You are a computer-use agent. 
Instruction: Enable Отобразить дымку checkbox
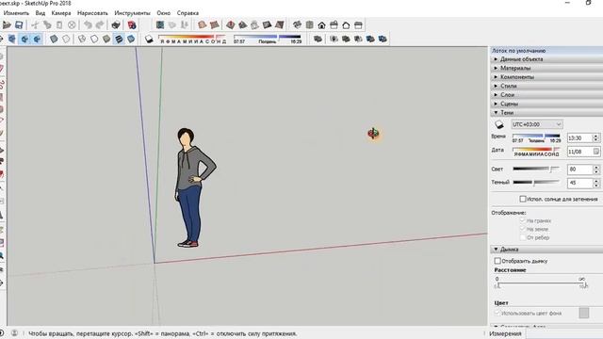[x=497, y=261]
